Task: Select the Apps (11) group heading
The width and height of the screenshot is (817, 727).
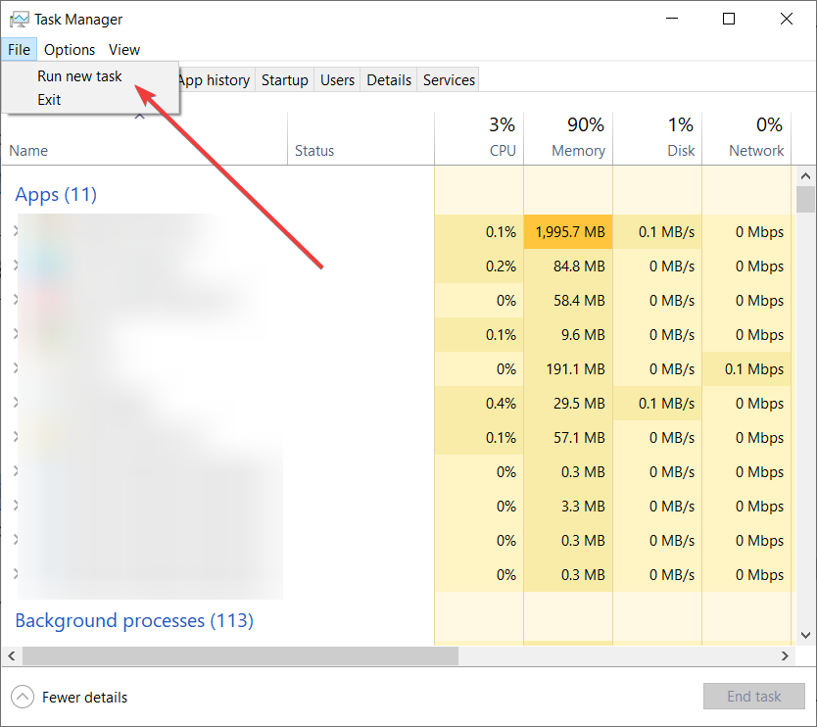Action: [x=56, y=194]
